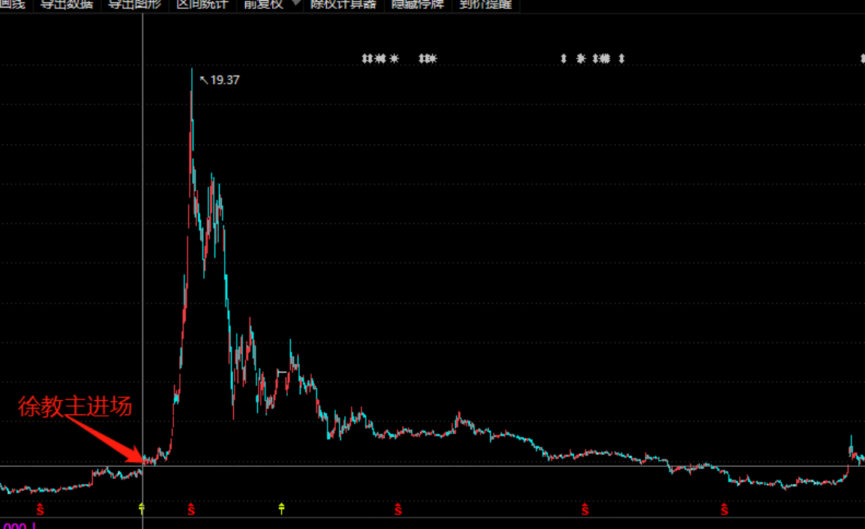865x529 pixels.
Task: Select the 画线 drawing tool
Action: (x=13, y=4)
